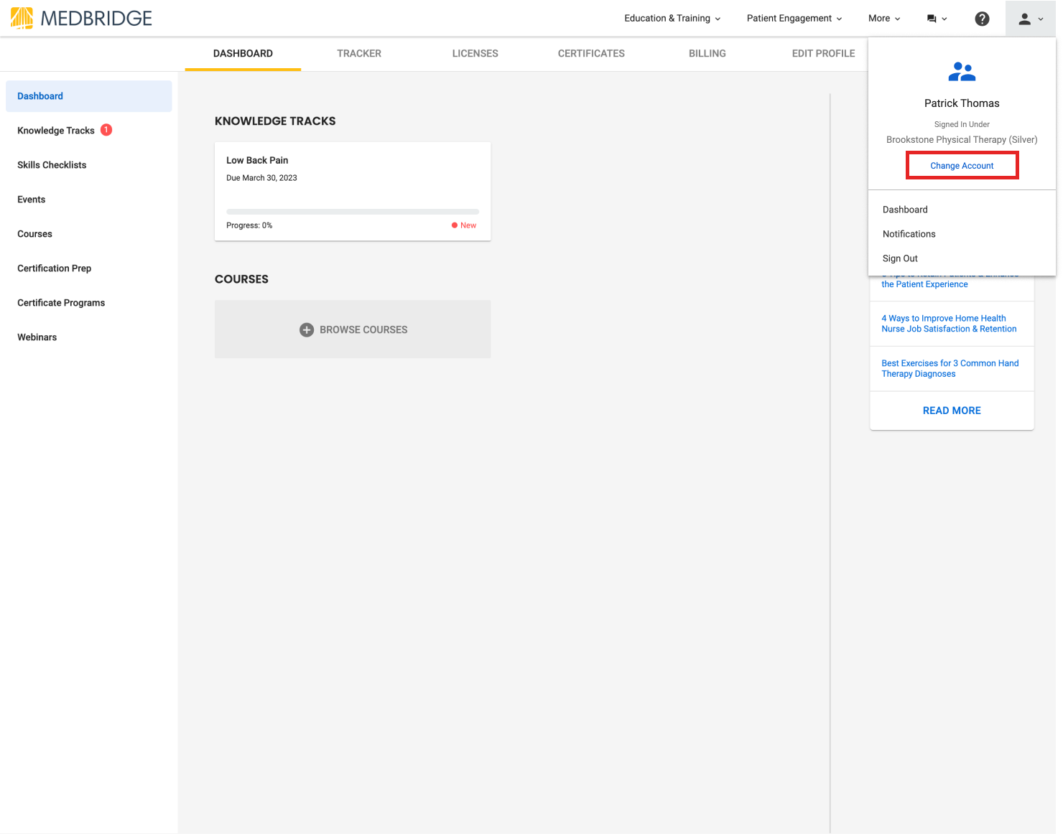Click the Low Back Pain progress bar
1063x834 pixels.
click(x=352, y=211)
